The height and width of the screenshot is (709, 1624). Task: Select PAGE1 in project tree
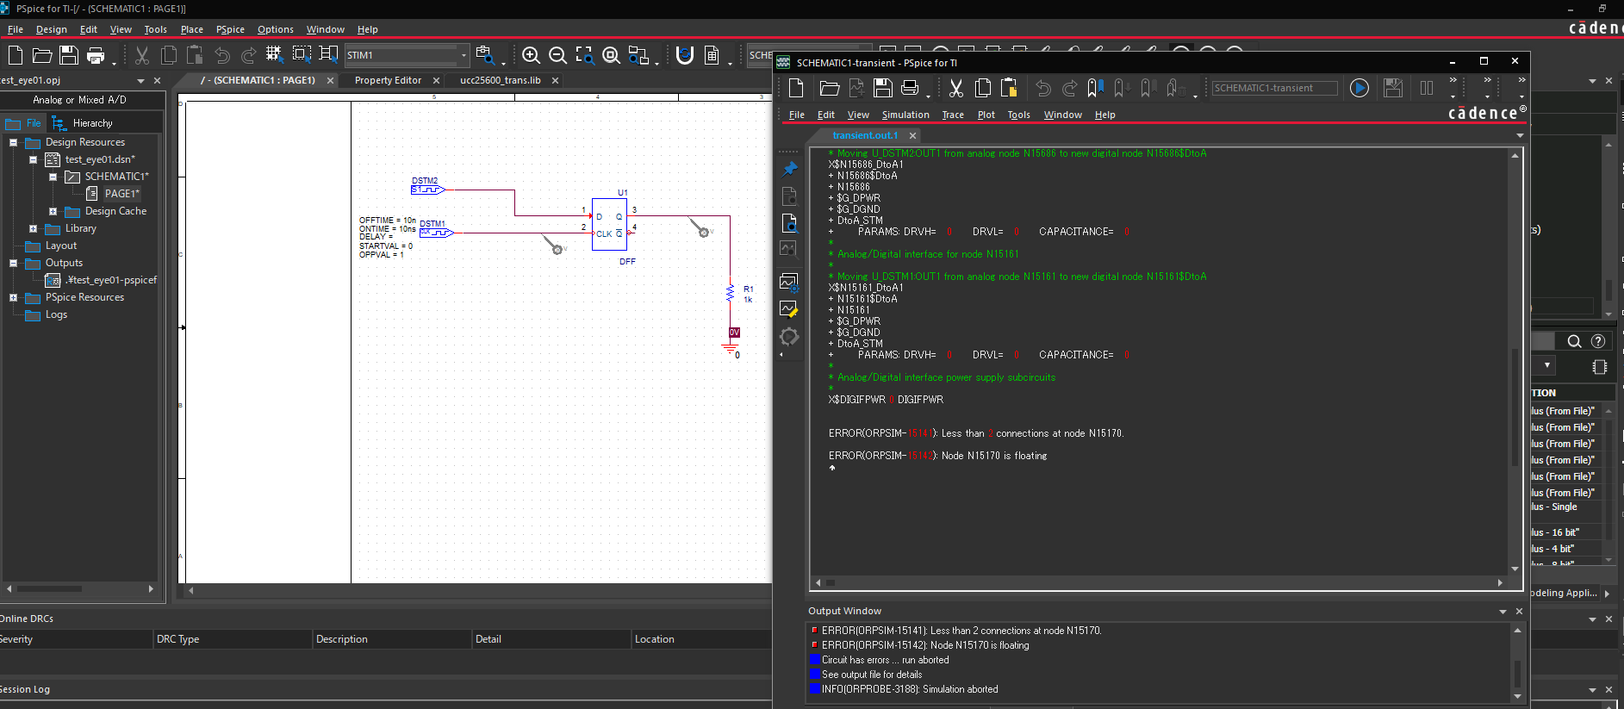pos(121,194)
